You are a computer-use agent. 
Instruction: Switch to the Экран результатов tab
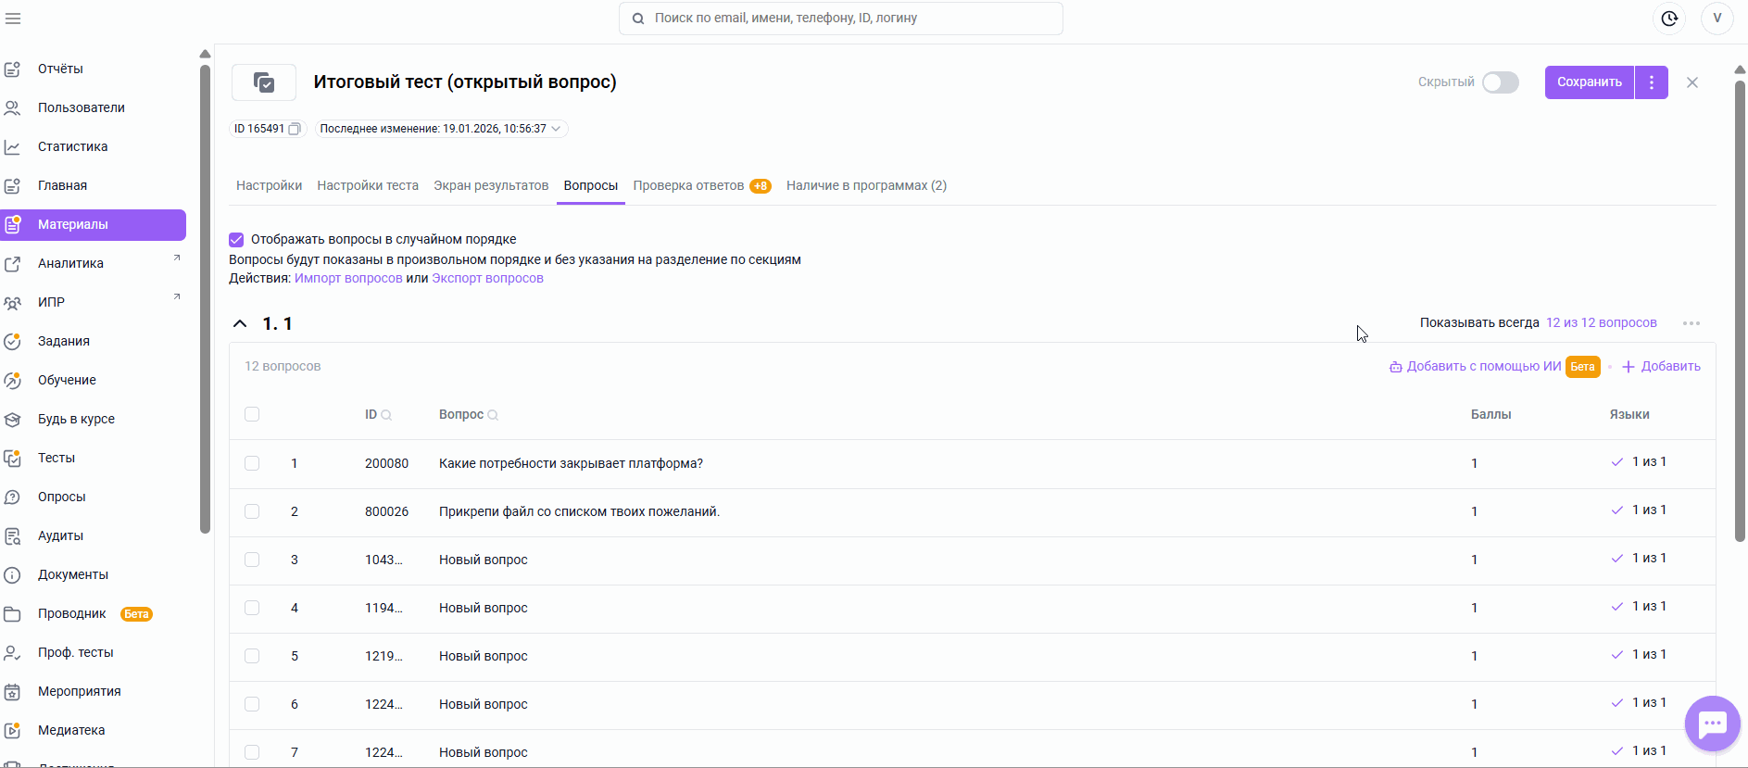point(491,185)
